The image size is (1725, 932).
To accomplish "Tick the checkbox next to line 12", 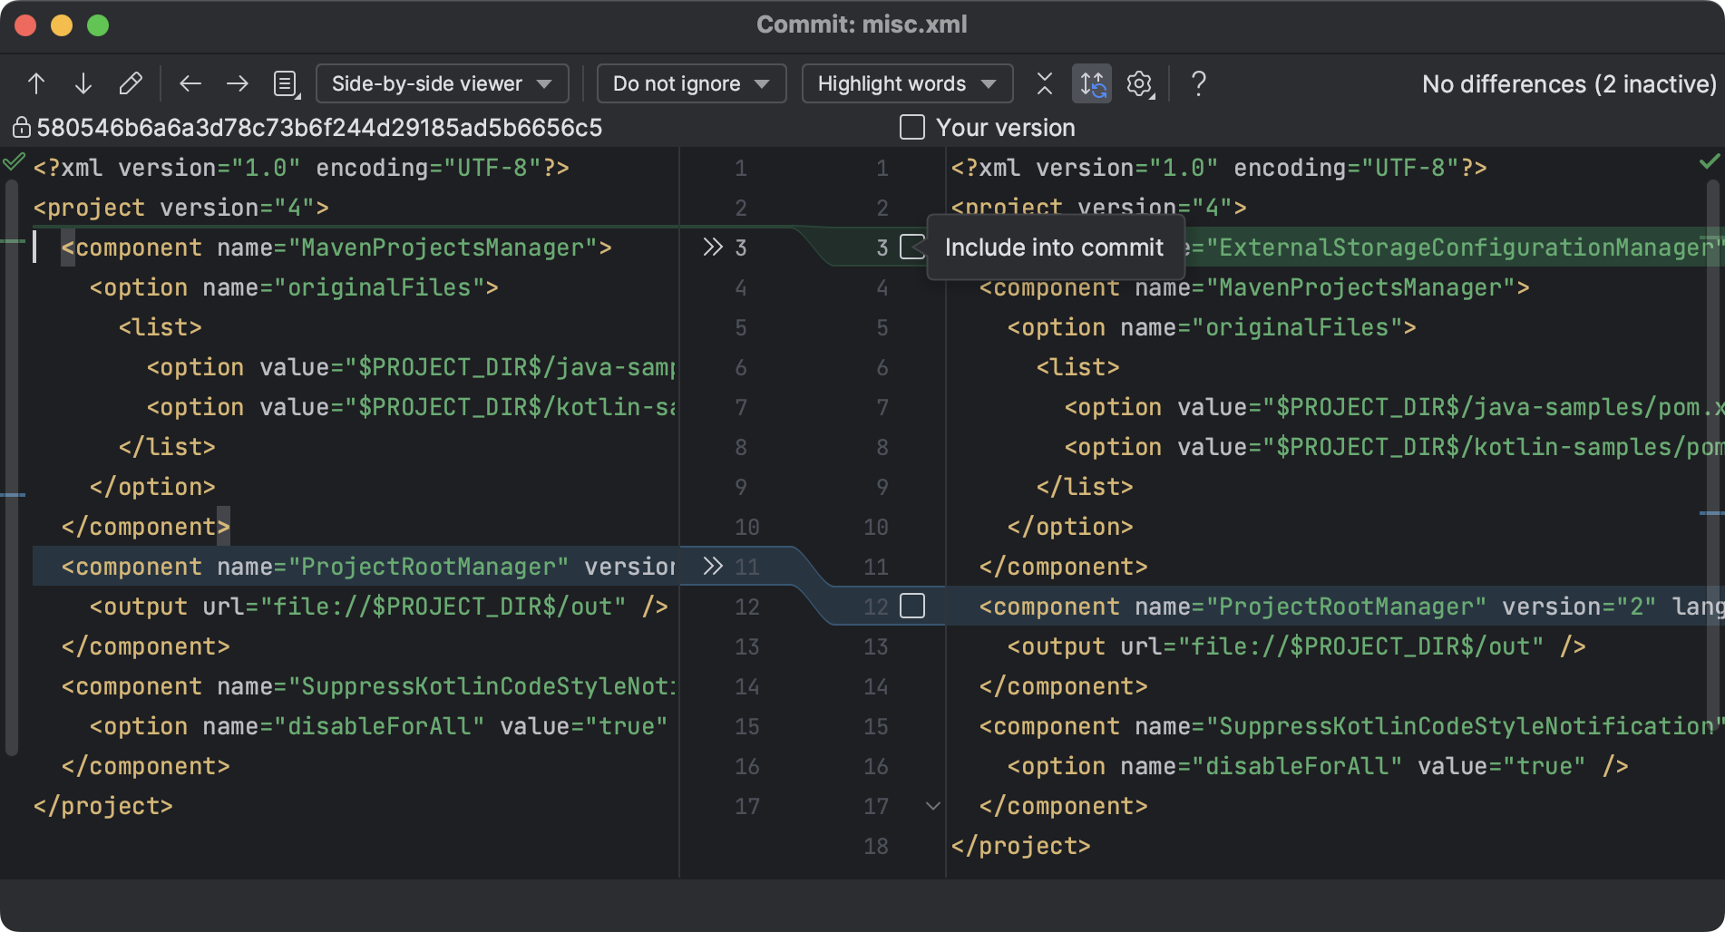I will click(x=912, y=606).
